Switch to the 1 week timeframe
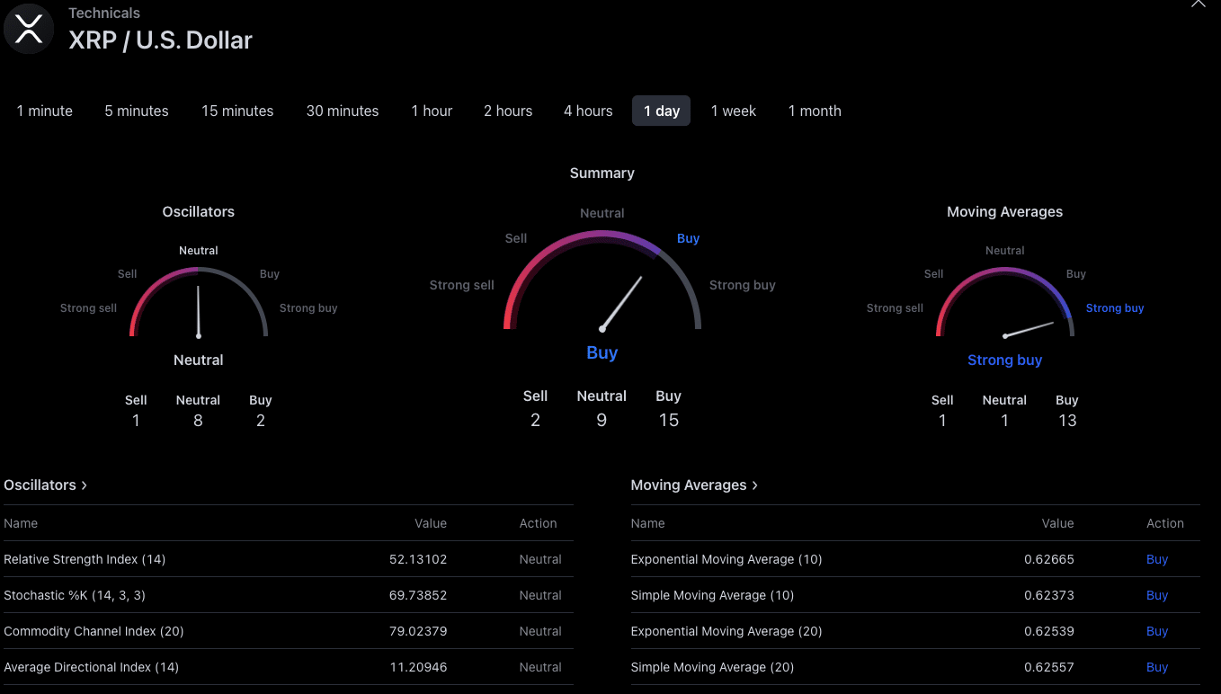 point(734,111)
